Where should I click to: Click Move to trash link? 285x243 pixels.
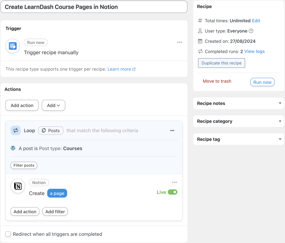click(217, 81)
